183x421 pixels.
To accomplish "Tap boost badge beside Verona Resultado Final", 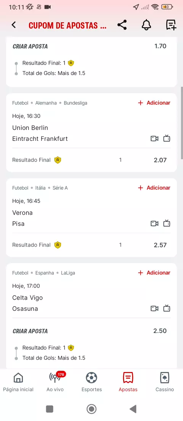I will coord(58,245).
